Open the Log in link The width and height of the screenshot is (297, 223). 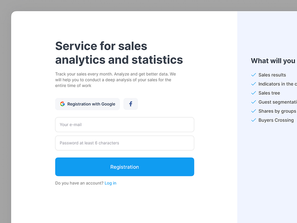pyautogui.click(x=111, y=183)
